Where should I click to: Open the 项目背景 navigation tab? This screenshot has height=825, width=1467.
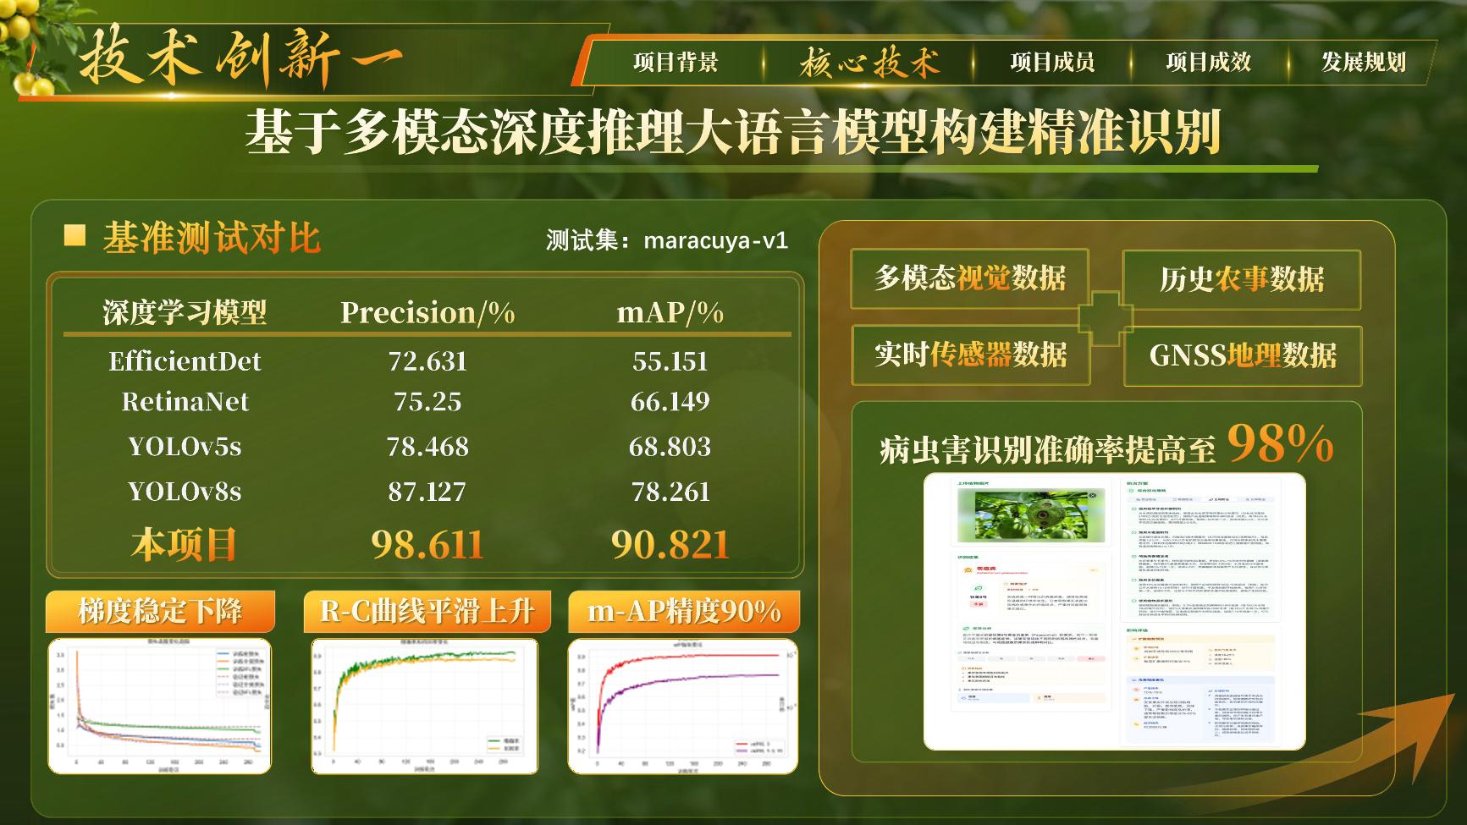coord(676,63)
